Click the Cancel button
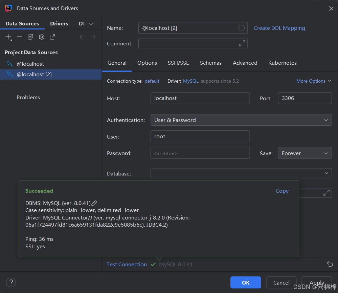The width and height of the screenshot is (338, 293). pyautogui.click(x=281, y=282)
